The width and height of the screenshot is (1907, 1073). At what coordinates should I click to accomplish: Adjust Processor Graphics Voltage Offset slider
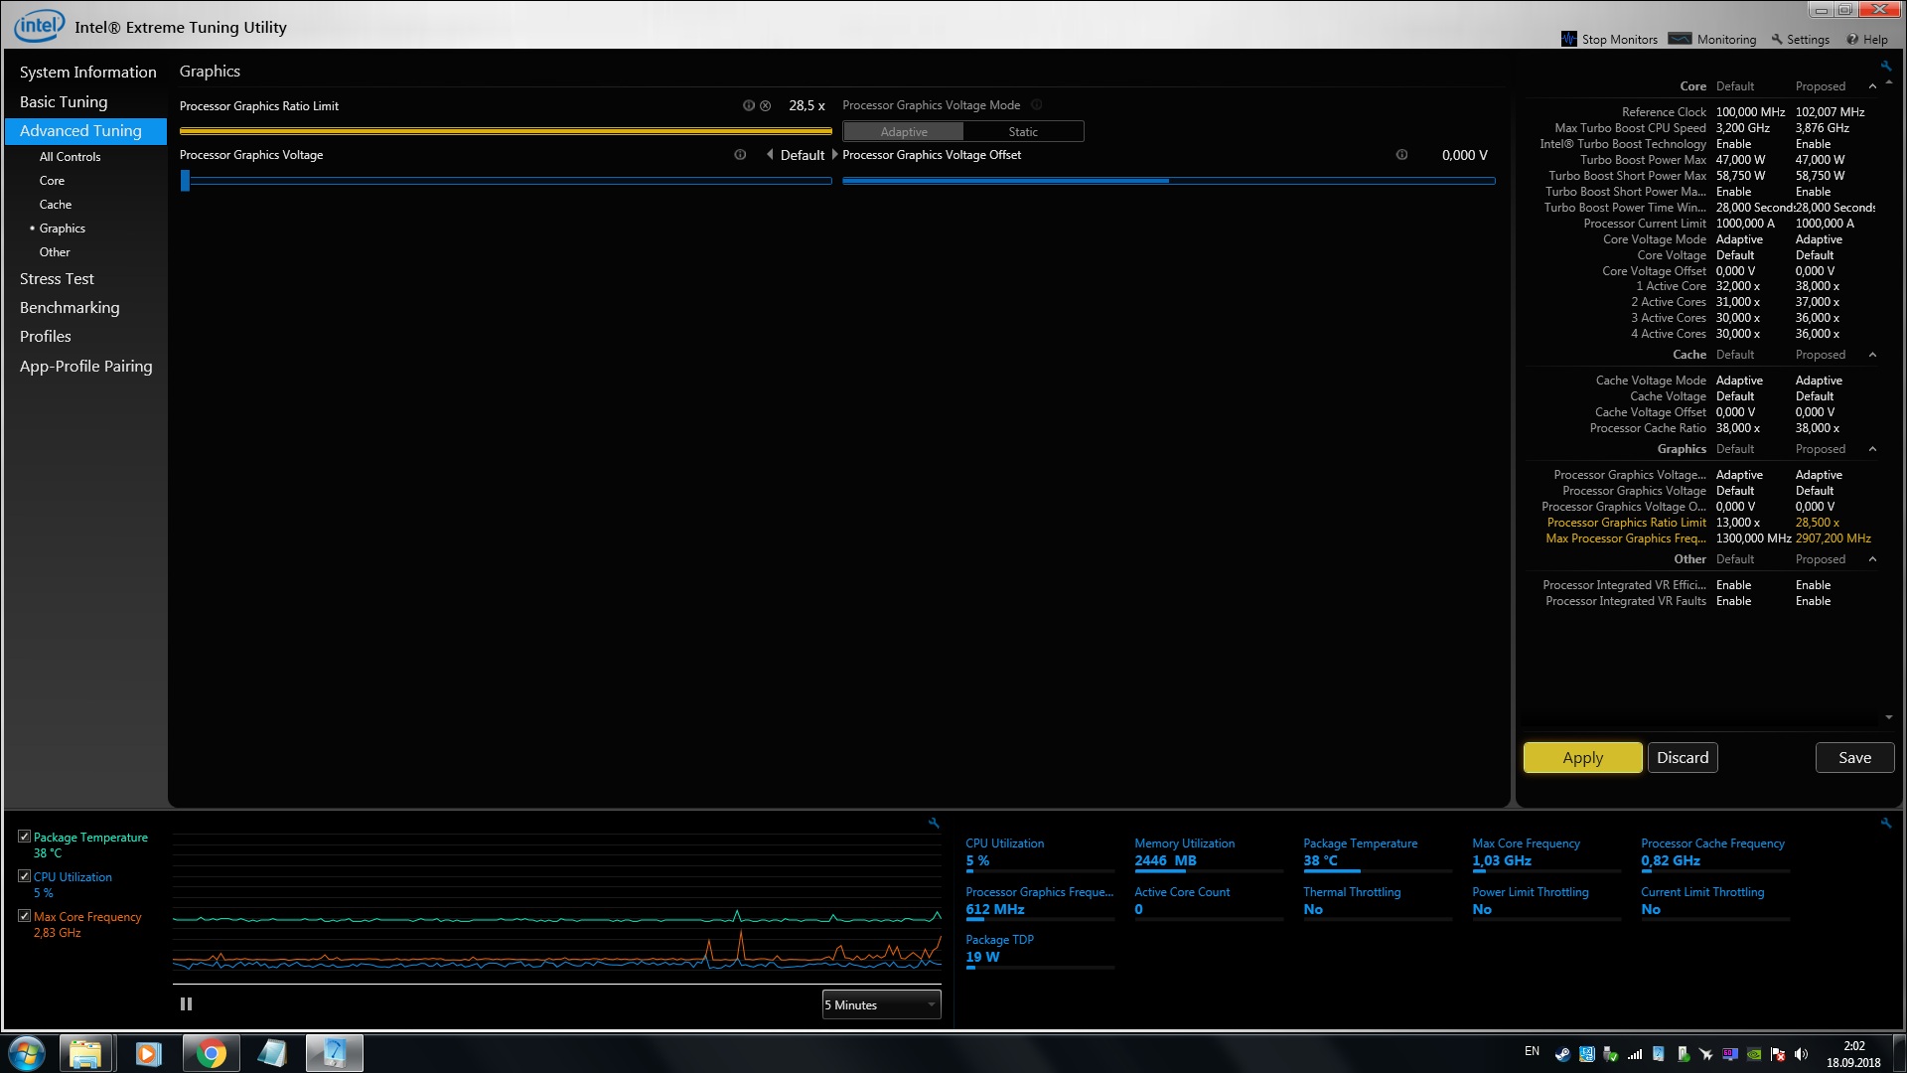click(x=1168, y=181)
